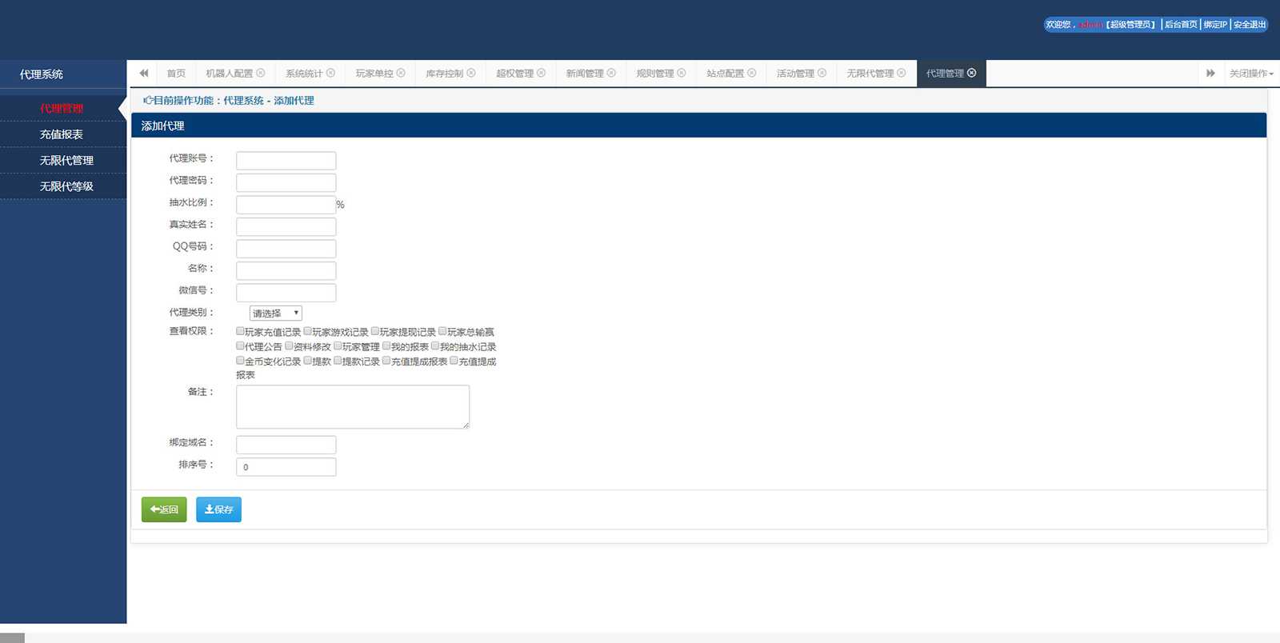
Task: Click the hand icon before 目前操作功能
Action: [x=147, y=100]
